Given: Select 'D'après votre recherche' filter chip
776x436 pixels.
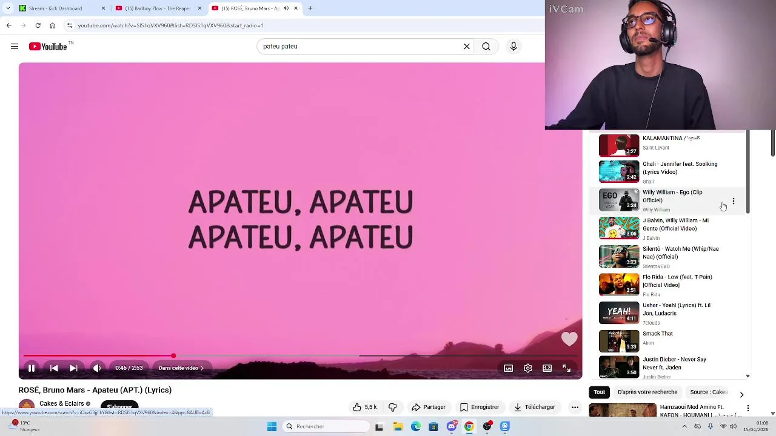Looking at the screenshot, I should coord(647,392).
